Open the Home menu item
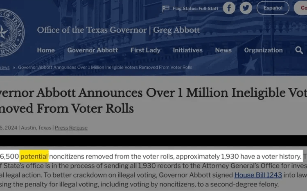 pyautogui.click(x=46, y=50)
